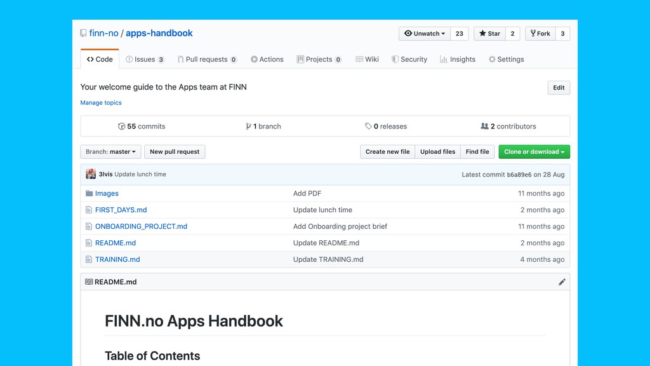Click the Edit description button
Image resolution: width=650 pixels, height=366 pixels.
tap(559, 88)
